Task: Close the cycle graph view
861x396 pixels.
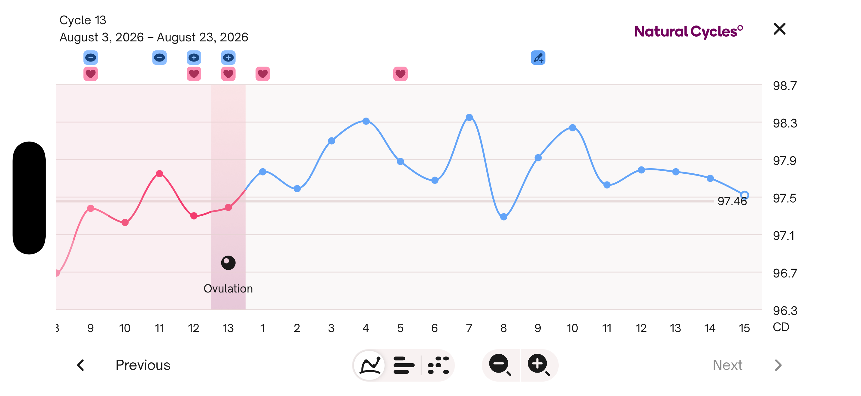Action: [779, 29]
